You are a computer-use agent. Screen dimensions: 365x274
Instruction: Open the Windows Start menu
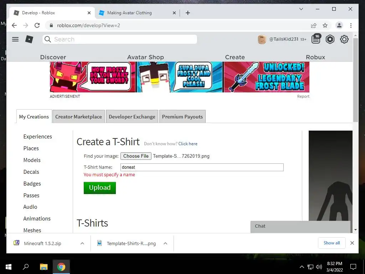point(9,267)
